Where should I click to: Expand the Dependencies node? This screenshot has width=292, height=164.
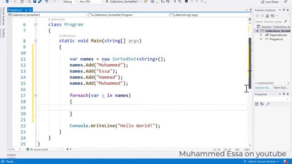pyautogui.click(x=261, y=35)
